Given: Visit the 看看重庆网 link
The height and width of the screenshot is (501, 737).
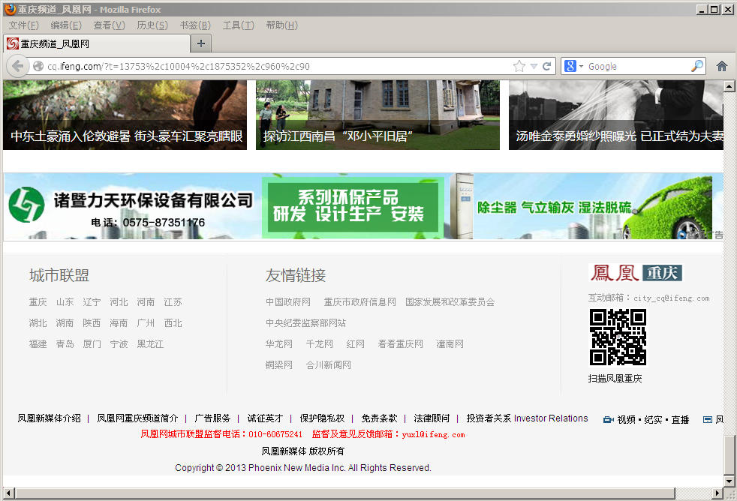Looking at the screenshot, I should (x=401, y=344).
